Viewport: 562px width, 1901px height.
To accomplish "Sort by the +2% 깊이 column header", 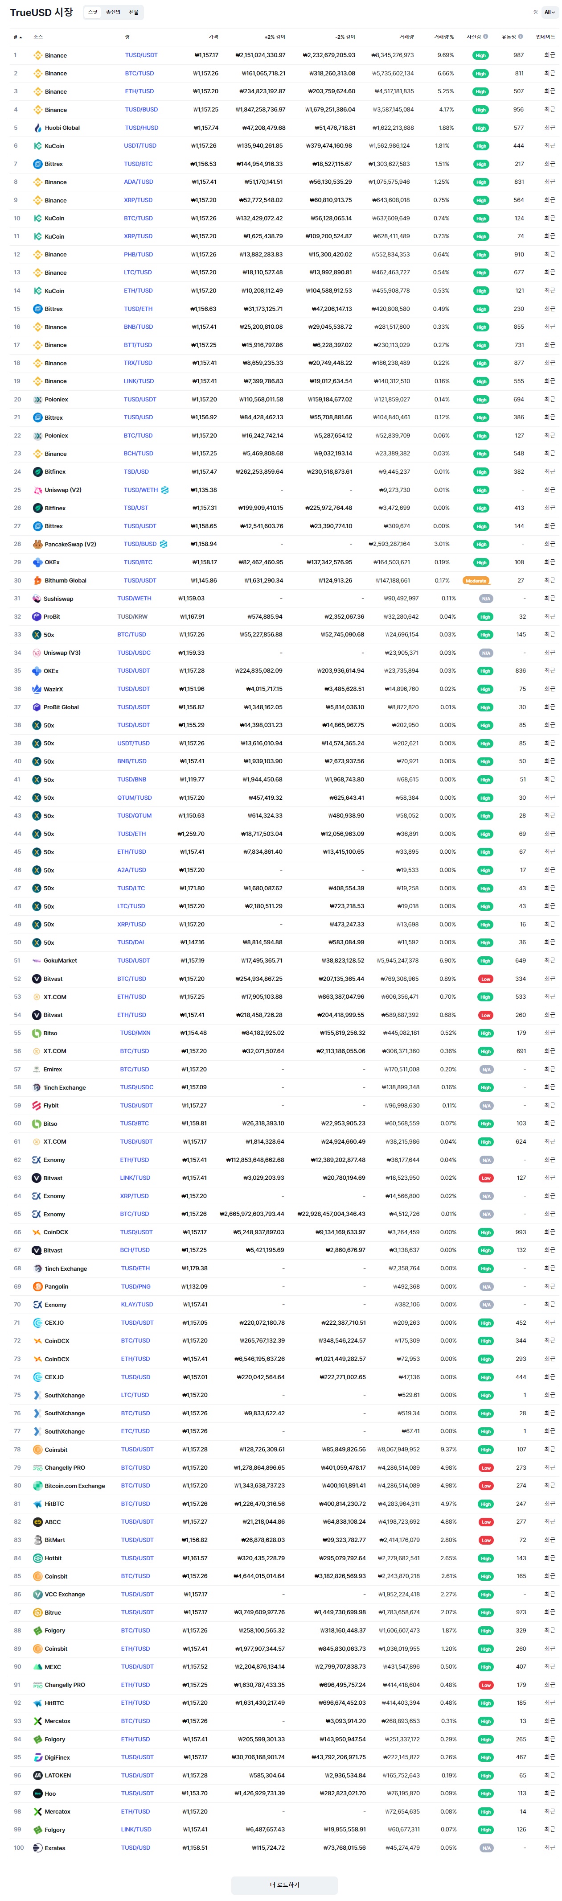I will tap(275, 37).
